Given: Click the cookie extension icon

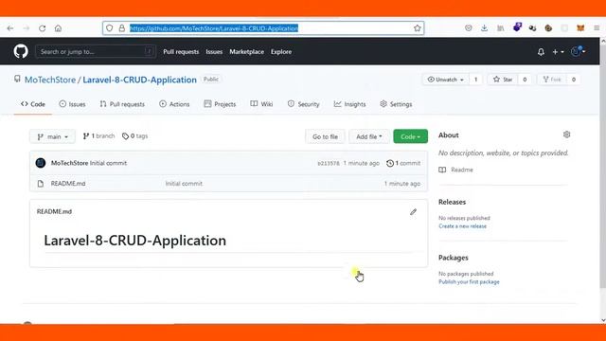Looking at the screenshot, I should (548, 28).
